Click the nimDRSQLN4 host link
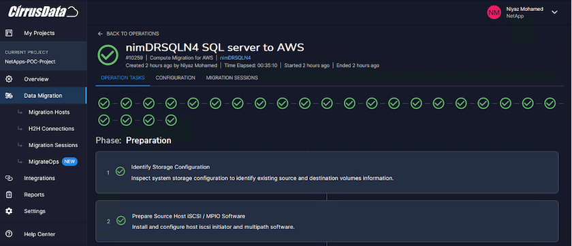Viewport: 572px width, 246px height. [x=235, y=58]
